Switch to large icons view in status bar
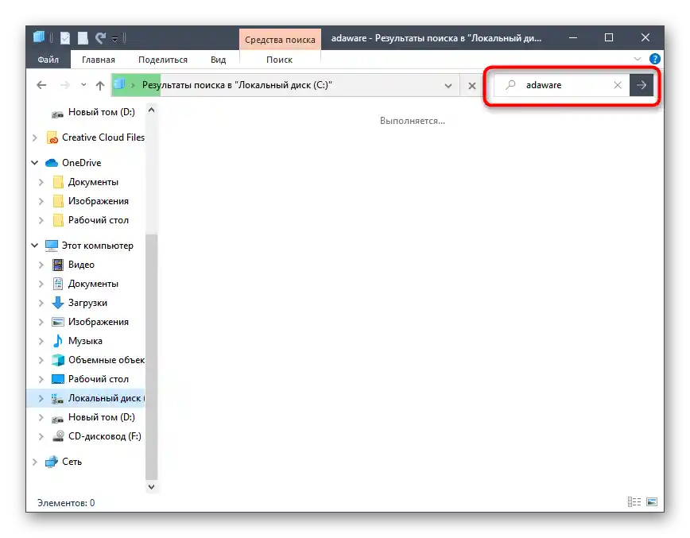 pos(652,502)
